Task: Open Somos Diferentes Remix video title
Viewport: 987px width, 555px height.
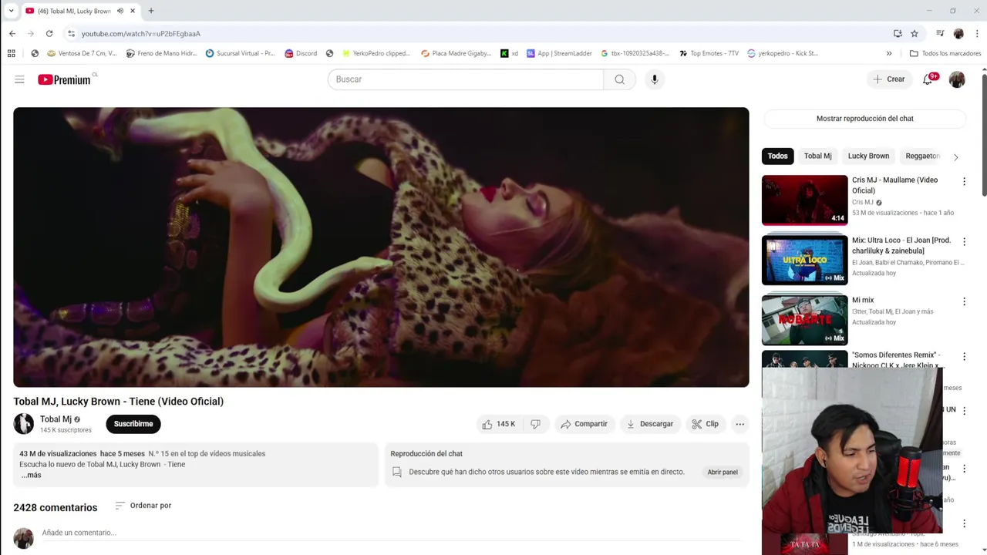Action: [896, 360]
